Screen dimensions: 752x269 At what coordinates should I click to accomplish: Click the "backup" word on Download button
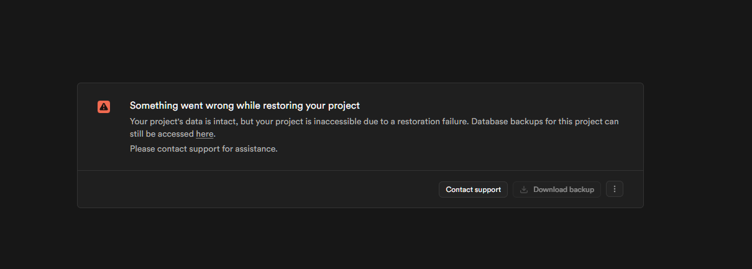click(582, 189)
